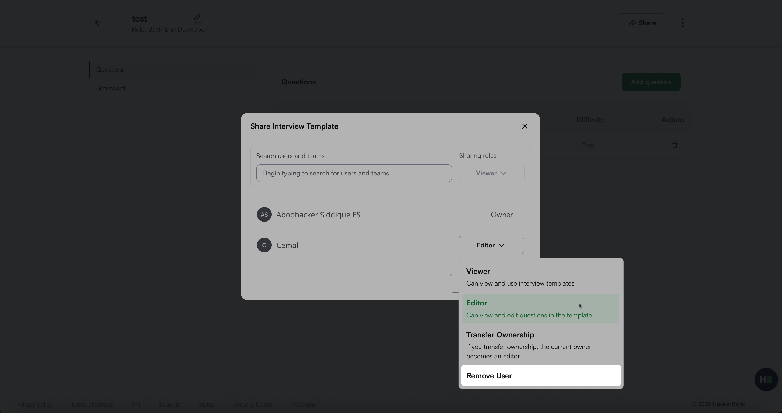
Task: Close the Share Interview Template dialog
Action: click(525, 126)
